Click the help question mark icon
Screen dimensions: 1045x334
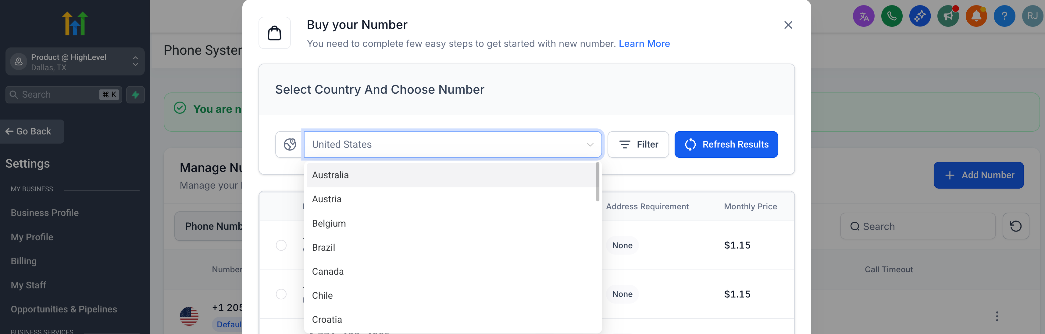(1004, 16)
